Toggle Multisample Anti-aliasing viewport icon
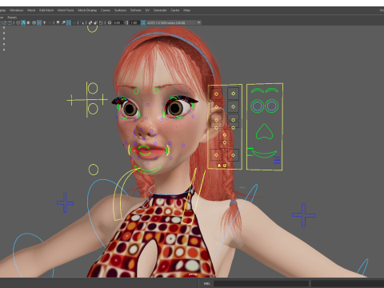 pos(69,22)
